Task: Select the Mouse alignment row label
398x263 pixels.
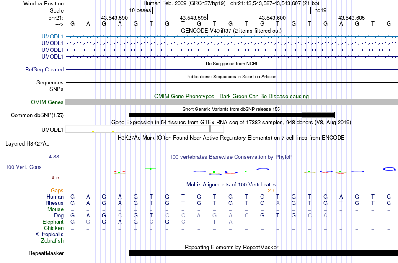Action: click(55, 209)
